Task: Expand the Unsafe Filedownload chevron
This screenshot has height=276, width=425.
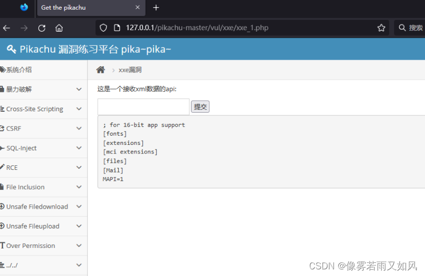Action: (79, 207)
